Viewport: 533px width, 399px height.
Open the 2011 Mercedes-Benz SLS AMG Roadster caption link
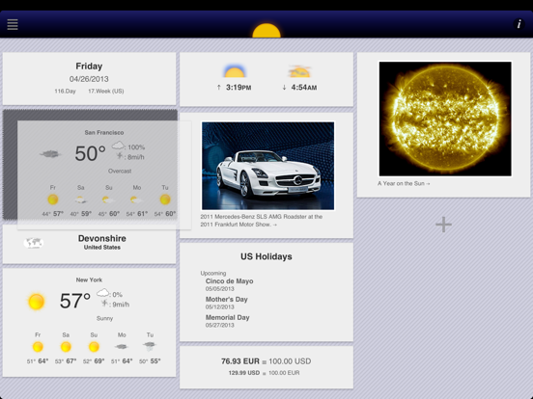tap(261, 221)
